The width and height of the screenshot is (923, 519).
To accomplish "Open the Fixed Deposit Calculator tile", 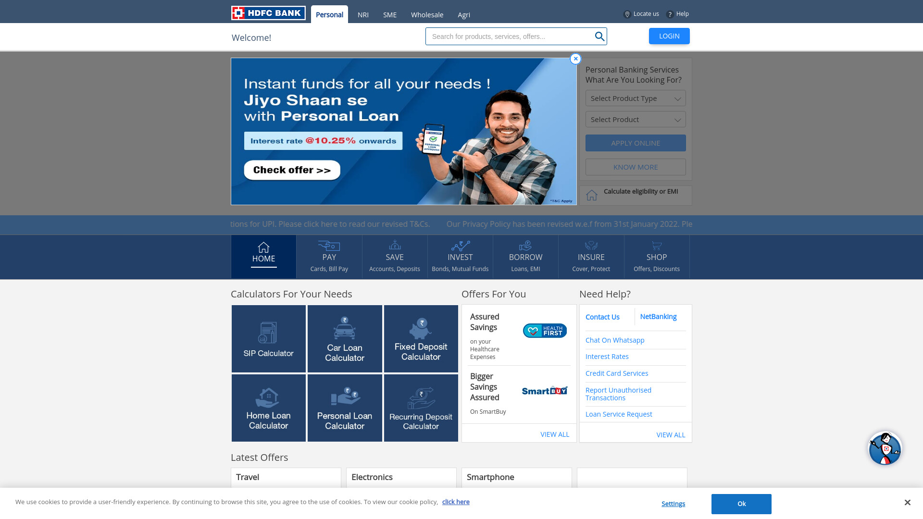I will (421, 339).
